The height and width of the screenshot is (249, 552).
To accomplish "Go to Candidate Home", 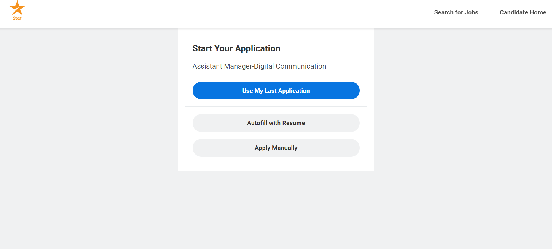I will (523, 12).
